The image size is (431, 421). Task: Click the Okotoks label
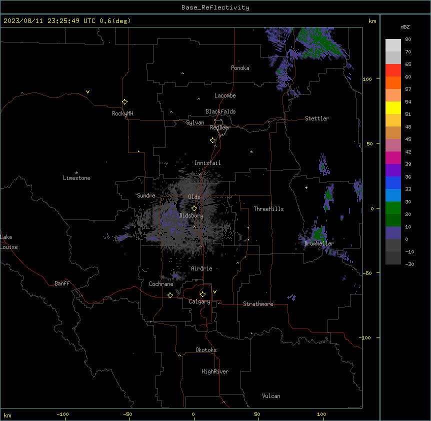(206, 350)
